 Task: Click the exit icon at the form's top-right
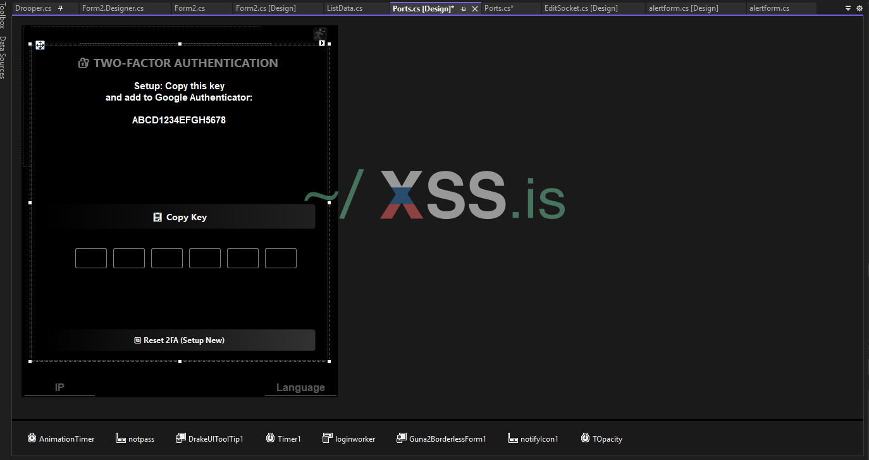click(320, 34)
